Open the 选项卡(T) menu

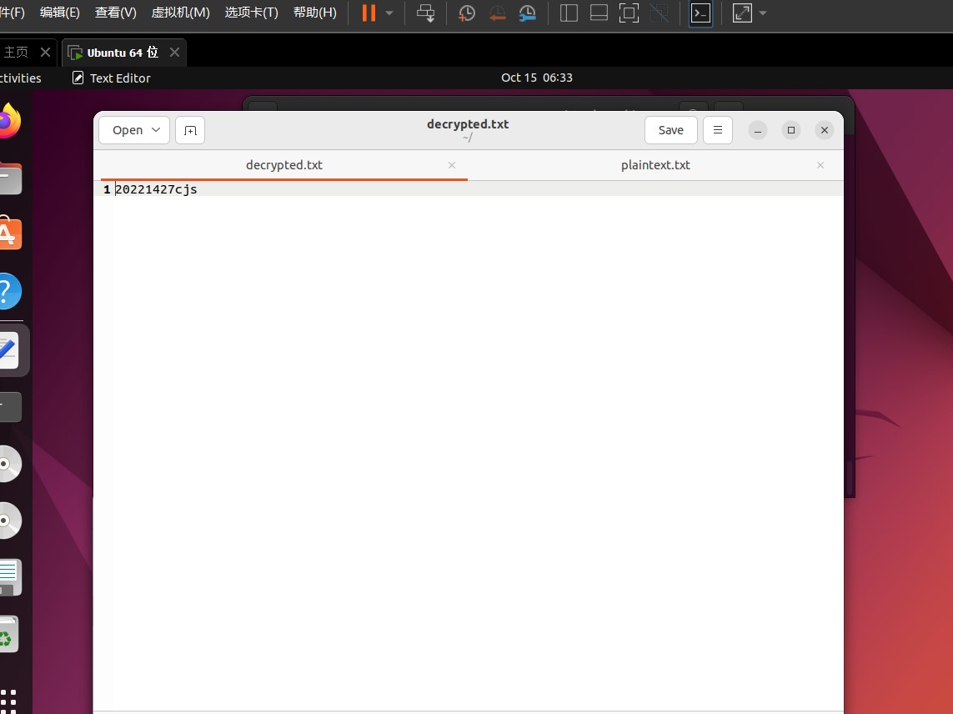(x=252, y=13)
